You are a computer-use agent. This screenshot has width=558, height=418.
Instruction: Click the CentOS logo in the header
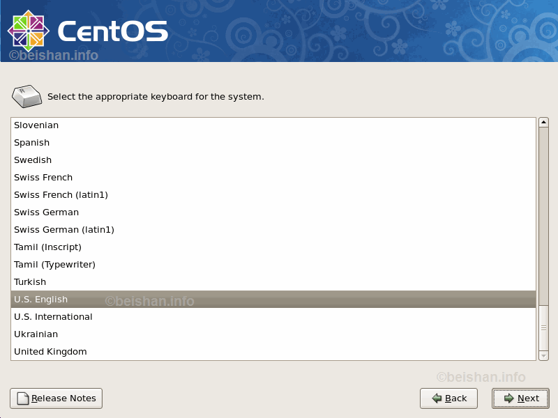pos(87,31)
